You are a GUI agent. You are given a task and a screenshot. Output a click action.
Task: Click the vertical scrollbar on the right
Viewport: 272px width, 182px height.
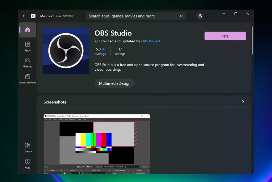click(x=252, y=40)
